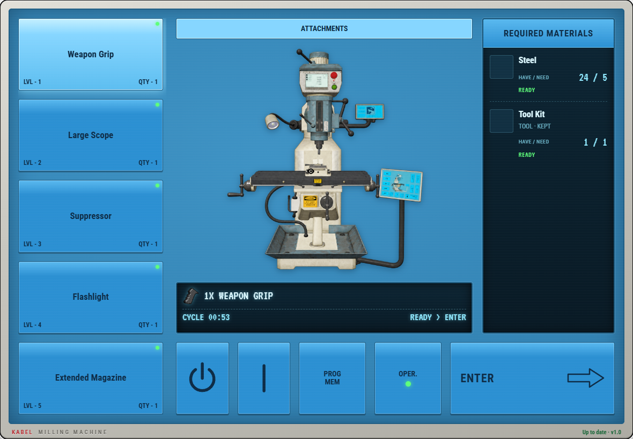
Task: Click the yellow warning label on machine
Action: point(310,201)
